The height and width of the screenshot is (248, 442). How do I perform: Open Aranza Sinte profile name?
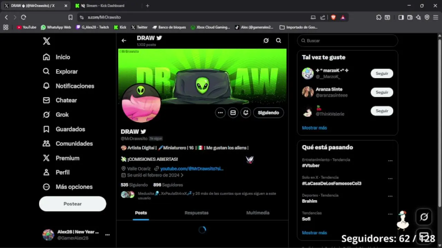point(329,89)
